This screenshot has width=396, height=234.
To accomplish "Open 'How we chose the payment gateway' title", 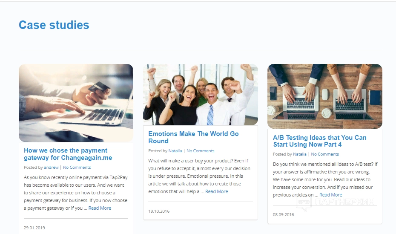I will pos(68,154).
